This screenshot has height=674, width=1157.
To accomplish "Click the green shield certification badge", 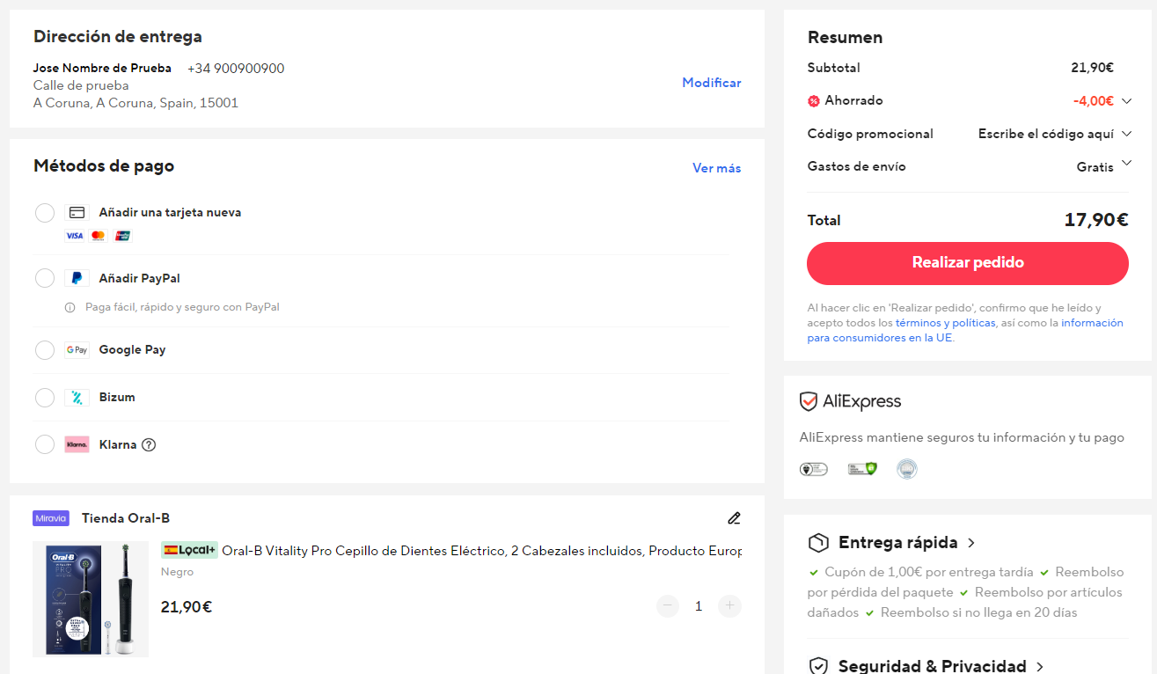I will tap(862, 469).
